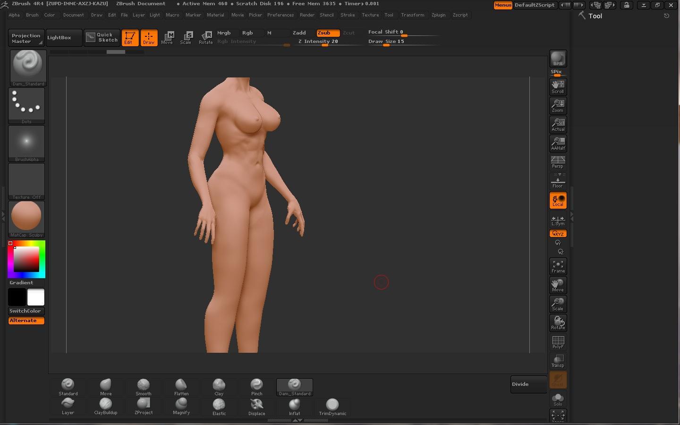Select the TrimDynamic brush

[x=332, y=407]
